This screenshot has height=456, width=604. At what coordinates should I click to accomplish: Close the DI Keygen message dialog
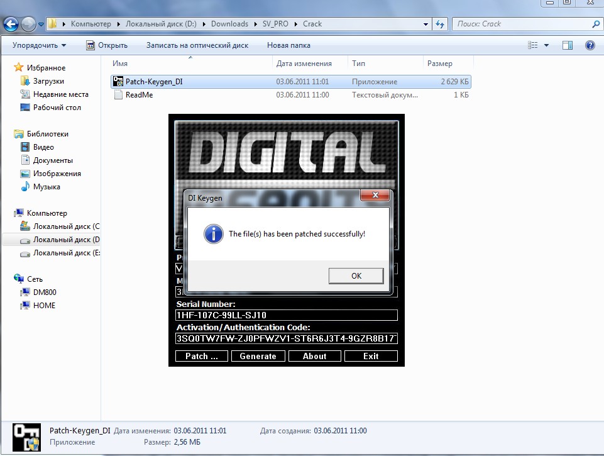point(375,195)
